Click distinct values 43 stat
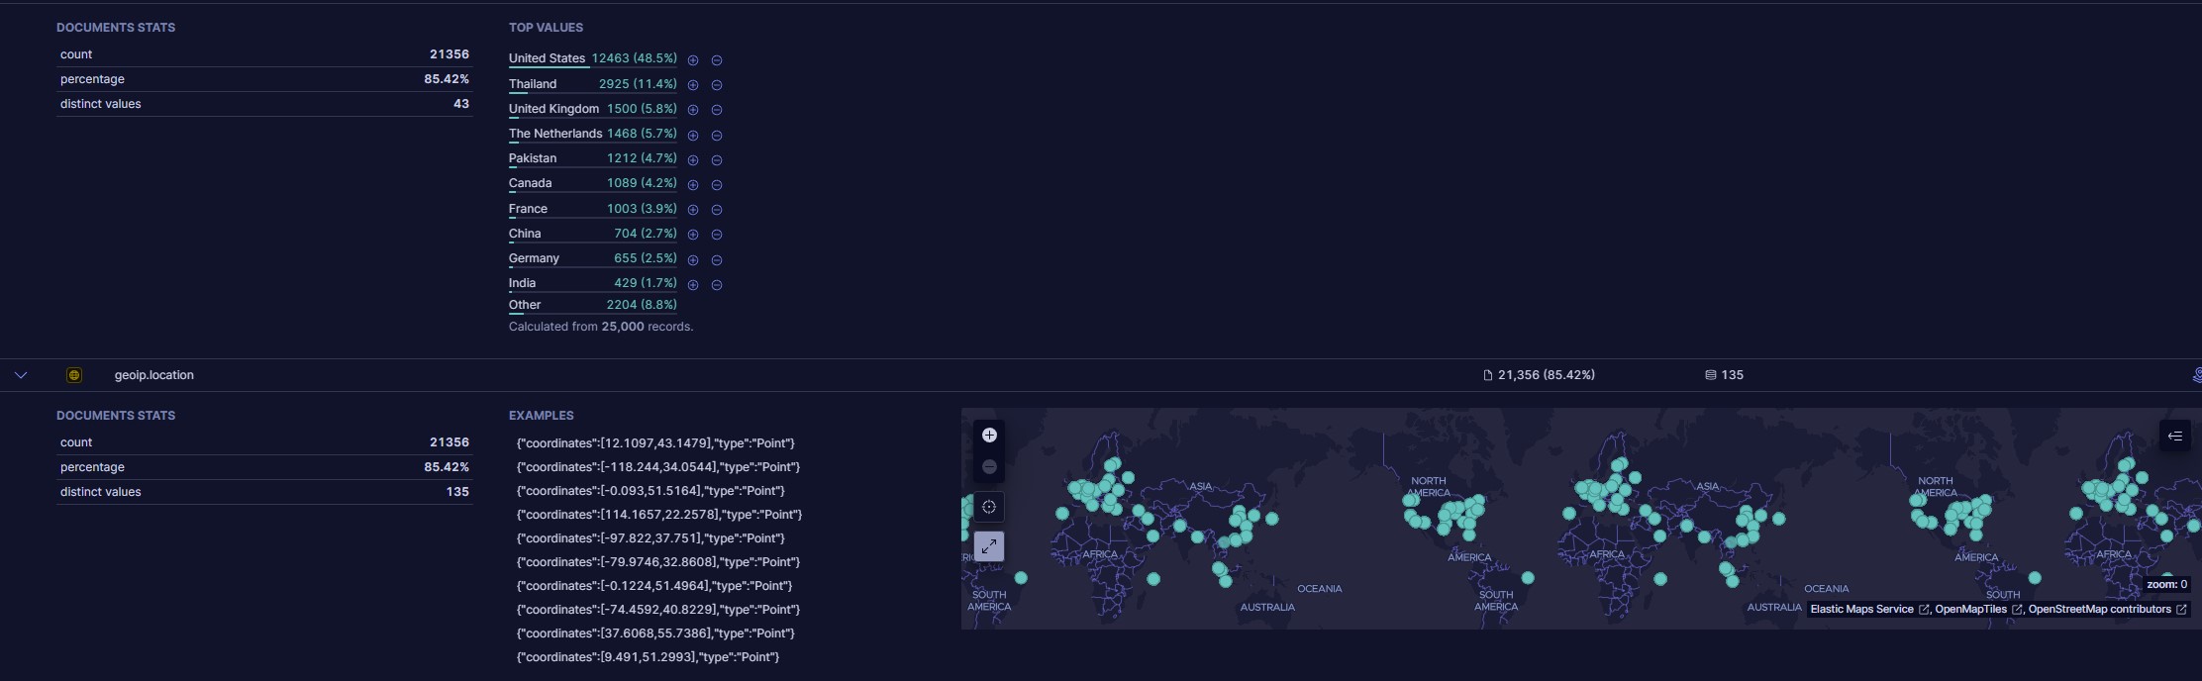 point(264,104)
